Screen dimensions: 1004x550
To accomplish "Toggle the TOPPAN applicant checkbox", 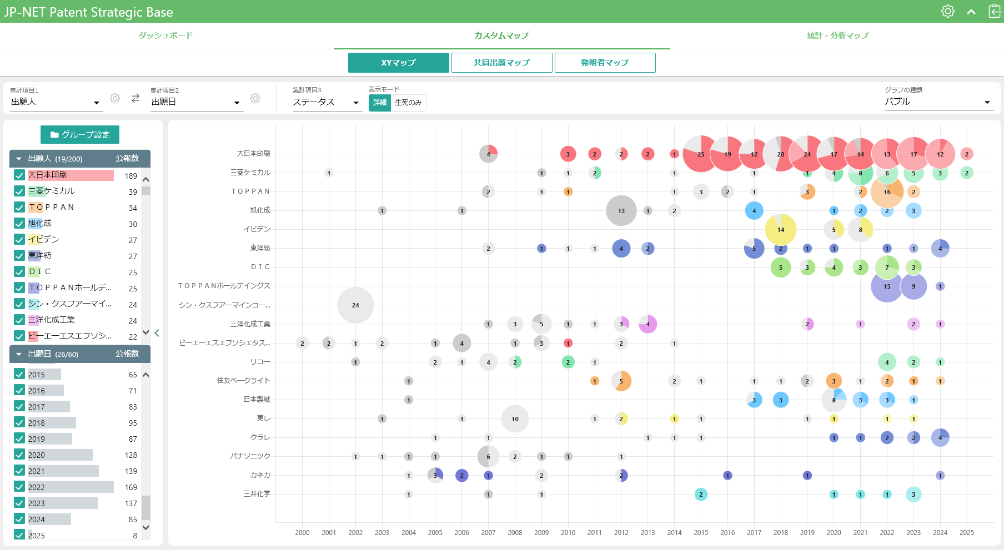I will coord(19,207).
